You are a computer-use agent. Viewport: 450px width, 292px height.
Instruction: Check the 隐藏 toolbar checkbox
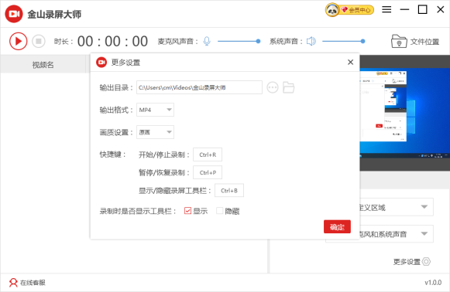(220, 211)
